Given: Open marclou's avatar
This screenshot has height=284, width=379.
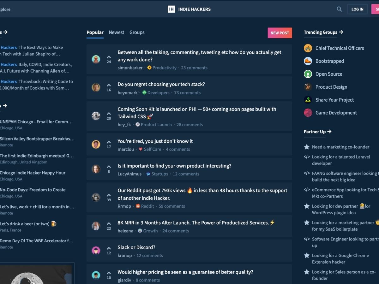Looking at the screenshot, I should click(96, 144).
